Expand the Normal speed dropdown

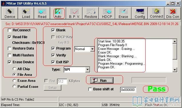[92, 49]
